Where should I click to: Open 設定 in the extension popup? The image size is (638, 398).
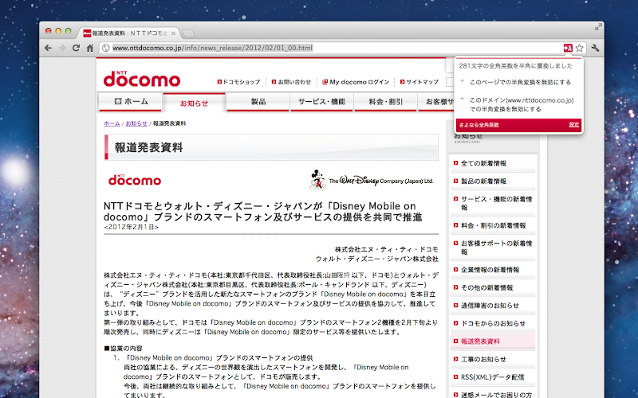(x=573, y=125)
